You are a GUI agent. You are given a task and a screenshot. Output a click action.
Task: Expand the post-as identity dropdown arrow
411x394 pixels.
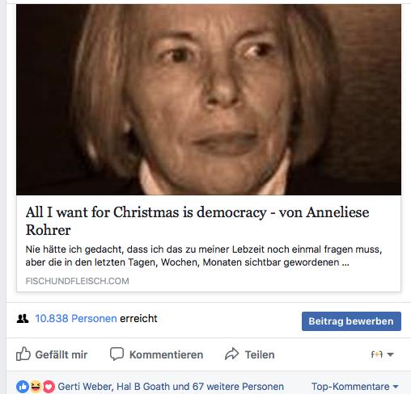[390, 354]
